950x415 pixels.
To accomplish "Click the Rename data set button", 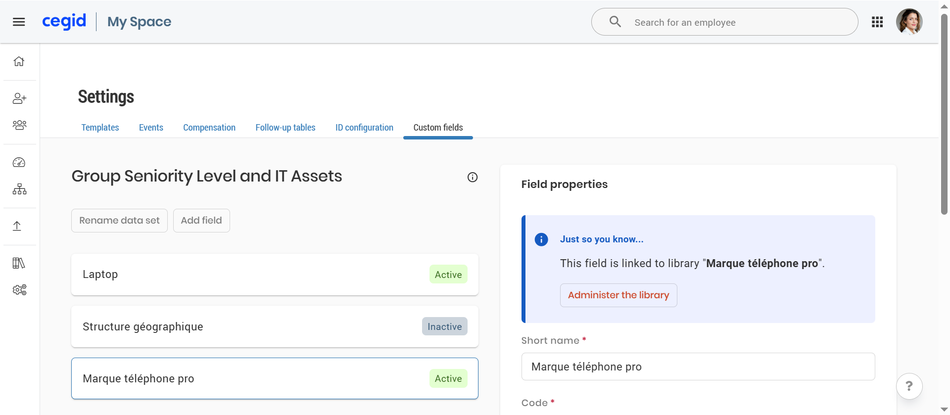I will 119,221.
